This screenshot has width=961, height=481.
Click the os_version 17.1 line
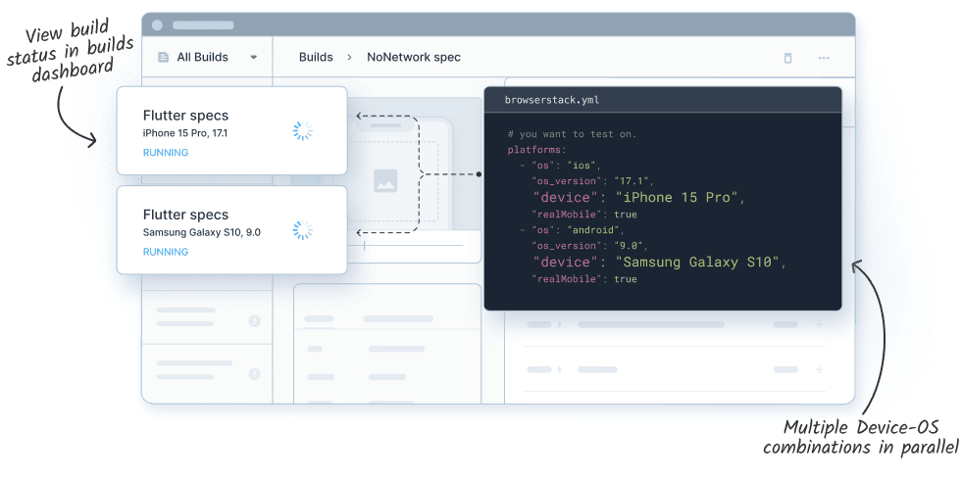[592, 181]
